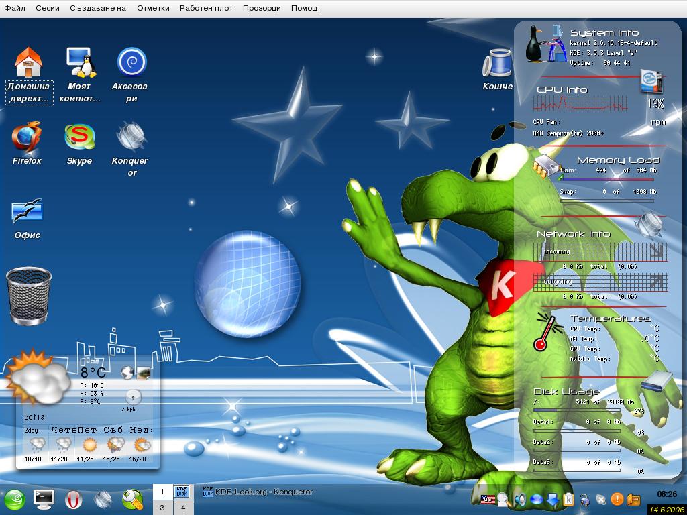The image size is (687, 515).
Task: Switch to virtual desktop 2 with KDE-Look thumbnail
Action: (182, 492)
